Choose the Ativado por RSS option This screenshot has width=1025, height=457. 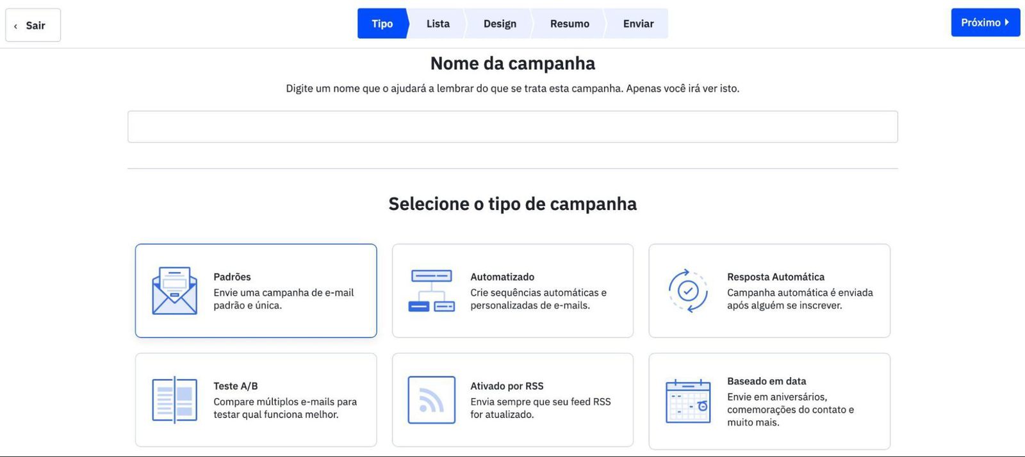point(512,400)
